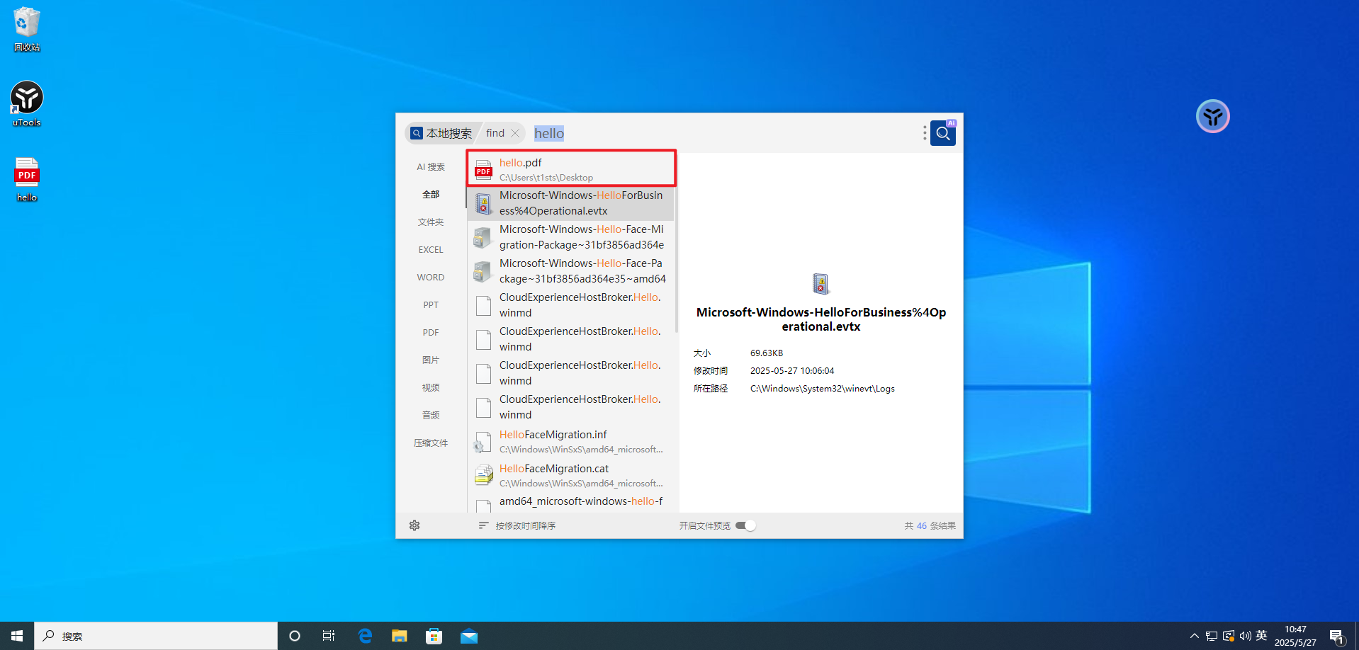Filter results by PPT
Image resolution: width=1359 pixels, height=650 pixels.
431,305
